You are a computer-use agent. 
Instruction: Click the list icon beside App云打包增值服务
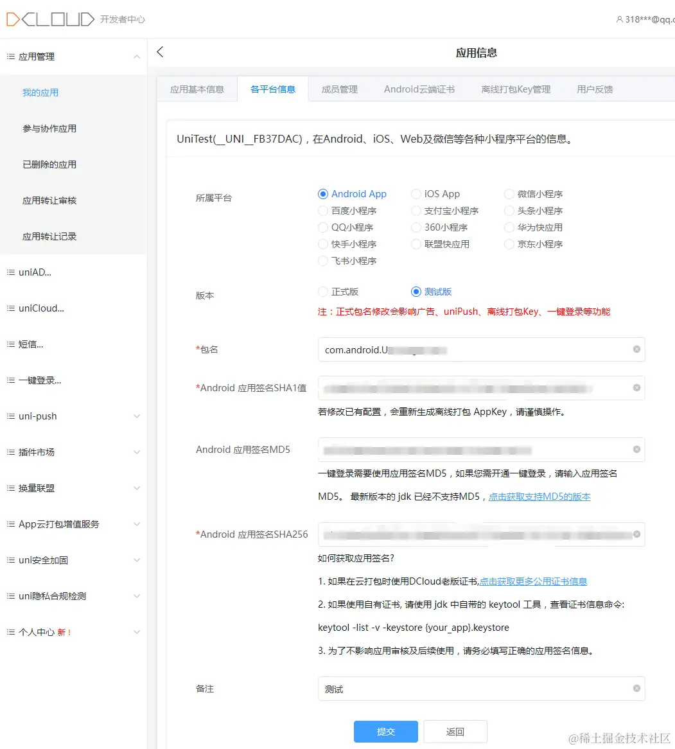tap(10, 524)
